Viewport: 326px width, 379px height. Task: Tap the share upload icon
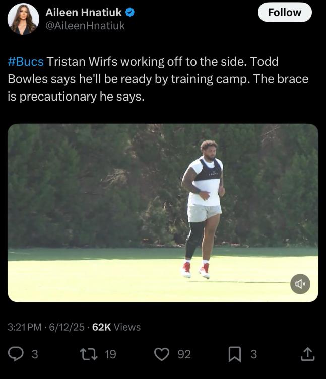click(307, 354)
